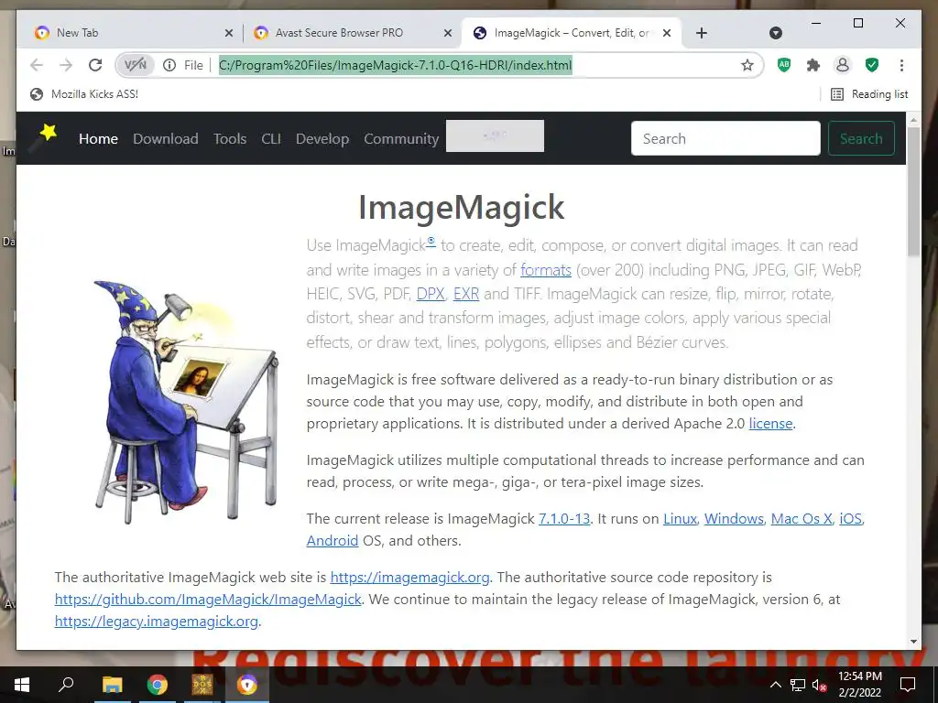This screenshot has height=703, width=938.
Task: Click the browser back arrow
Action: (x=37, y=65)
